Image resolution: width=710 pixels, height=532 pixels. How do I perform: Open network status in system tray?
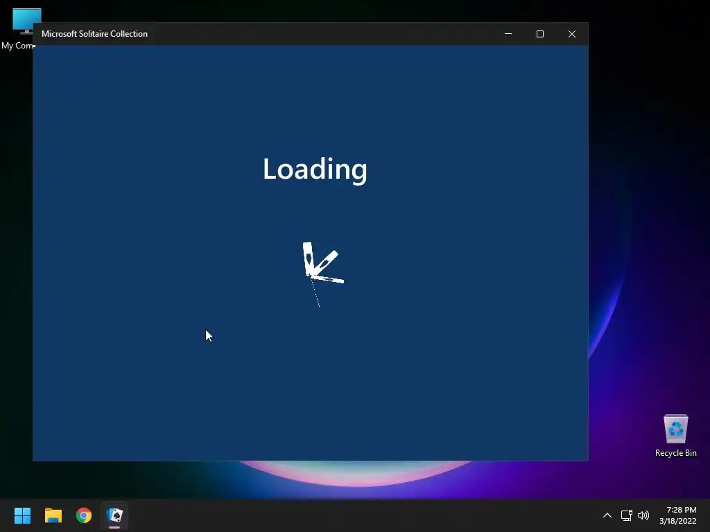[x=626, y=515]
